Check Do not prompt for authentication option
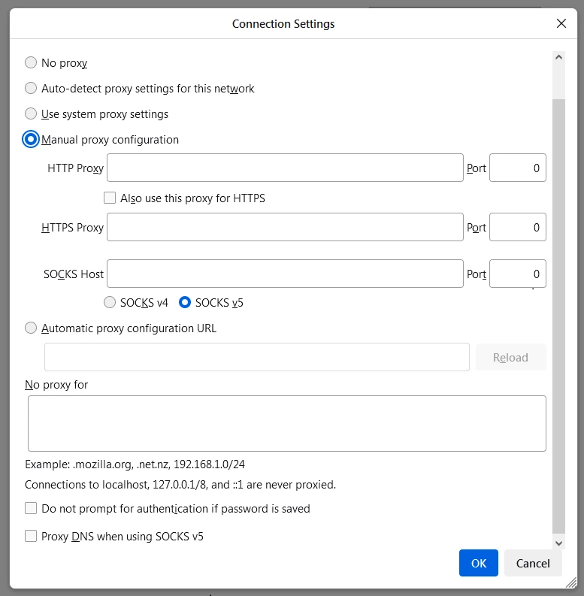 pos(31,509)
